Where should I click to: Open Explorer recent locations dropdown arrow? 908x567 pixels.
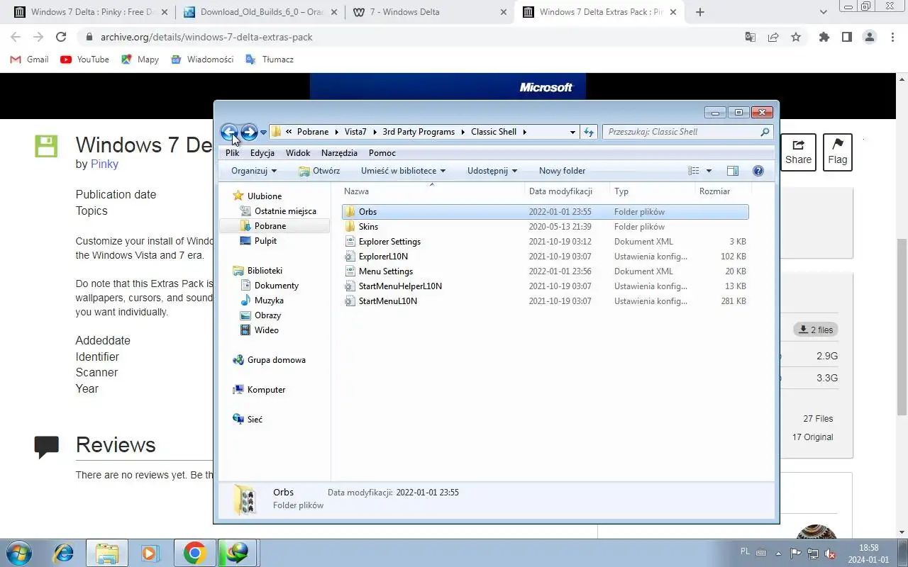tap(263, 133)
